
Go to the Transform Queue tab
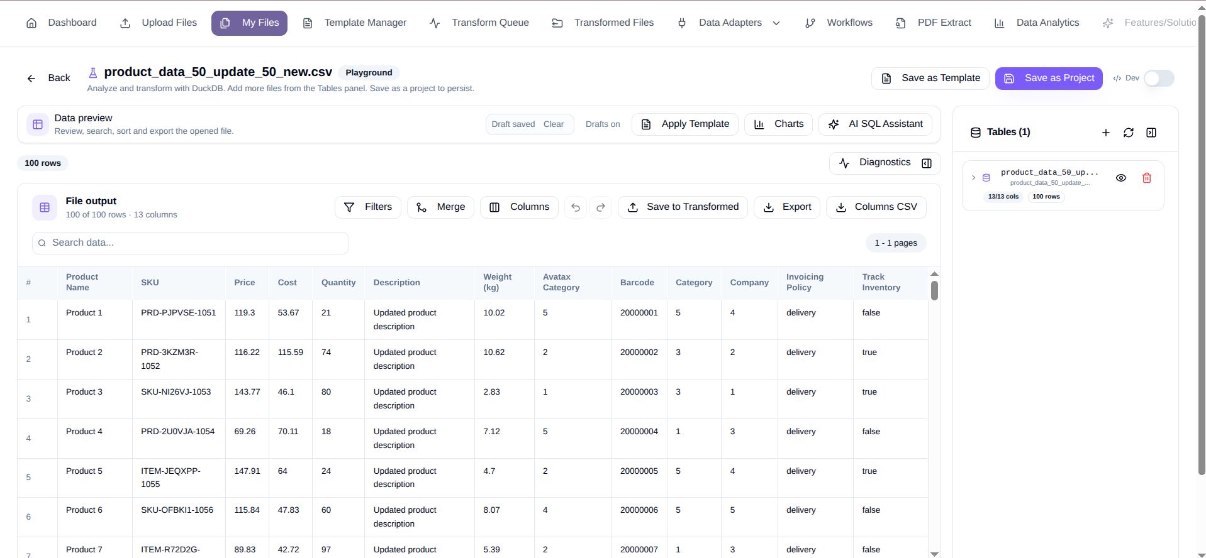click(x=479, y=23)
